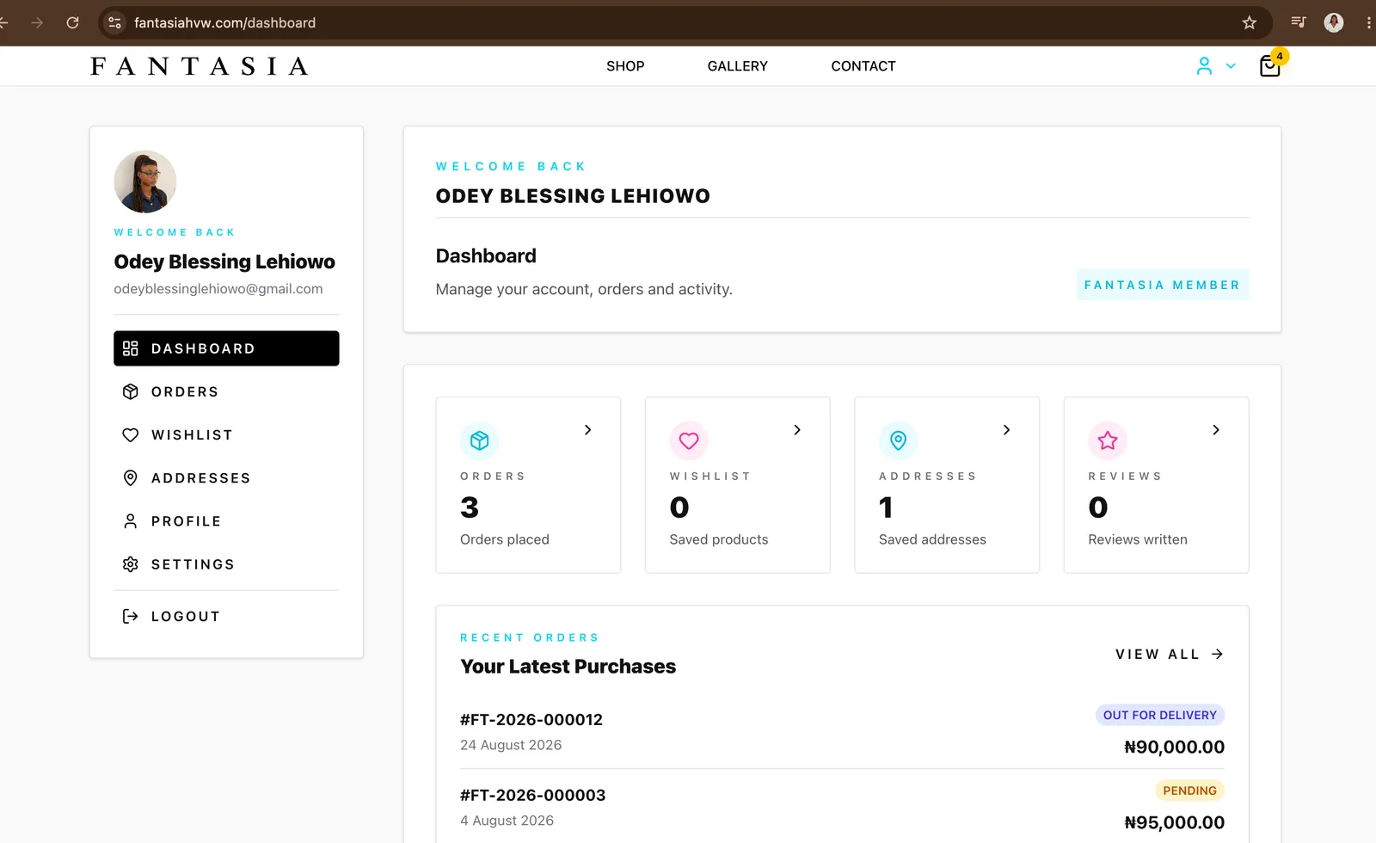The image size is (1376, 843).
Task: Expand the account dropdown chevron
Action: [x=1231, y=66]
